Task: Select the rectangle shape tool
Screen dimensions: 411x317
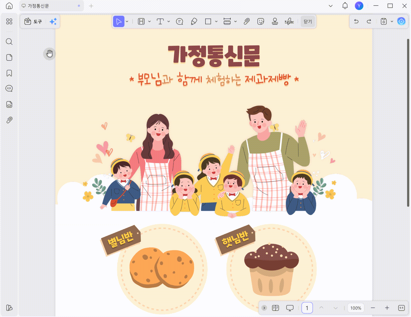Action: click(208, 22)
